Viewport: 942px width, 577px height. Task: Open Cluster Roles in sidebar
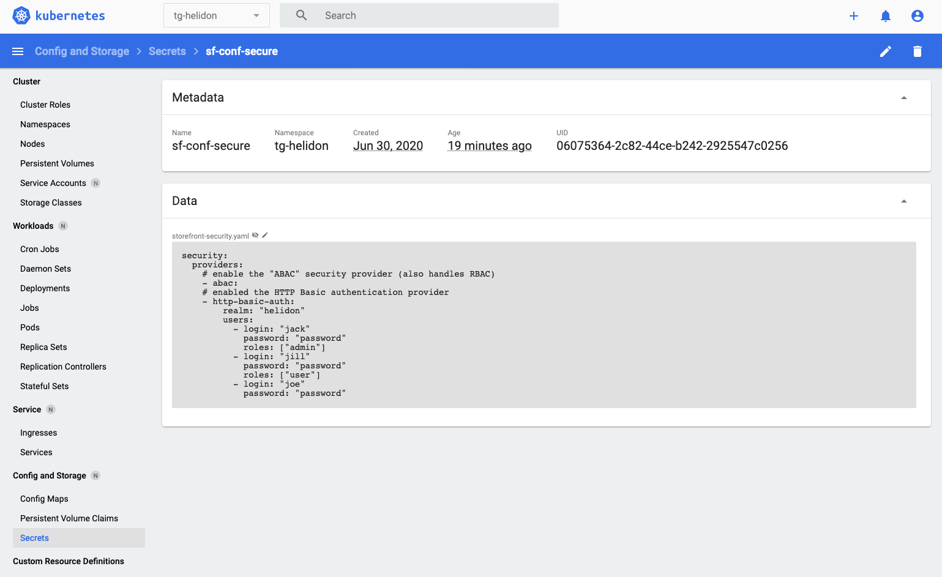point(45,105)
